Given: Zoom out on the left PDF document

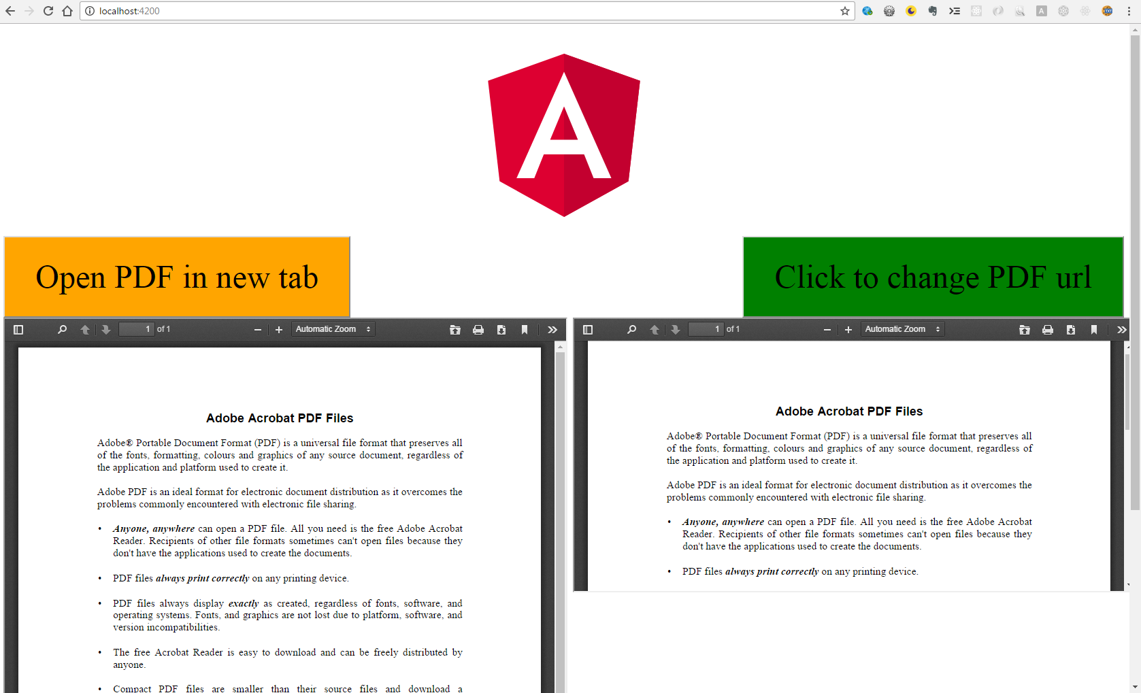Looking at the screenshot, I should (x=257, y=329).
